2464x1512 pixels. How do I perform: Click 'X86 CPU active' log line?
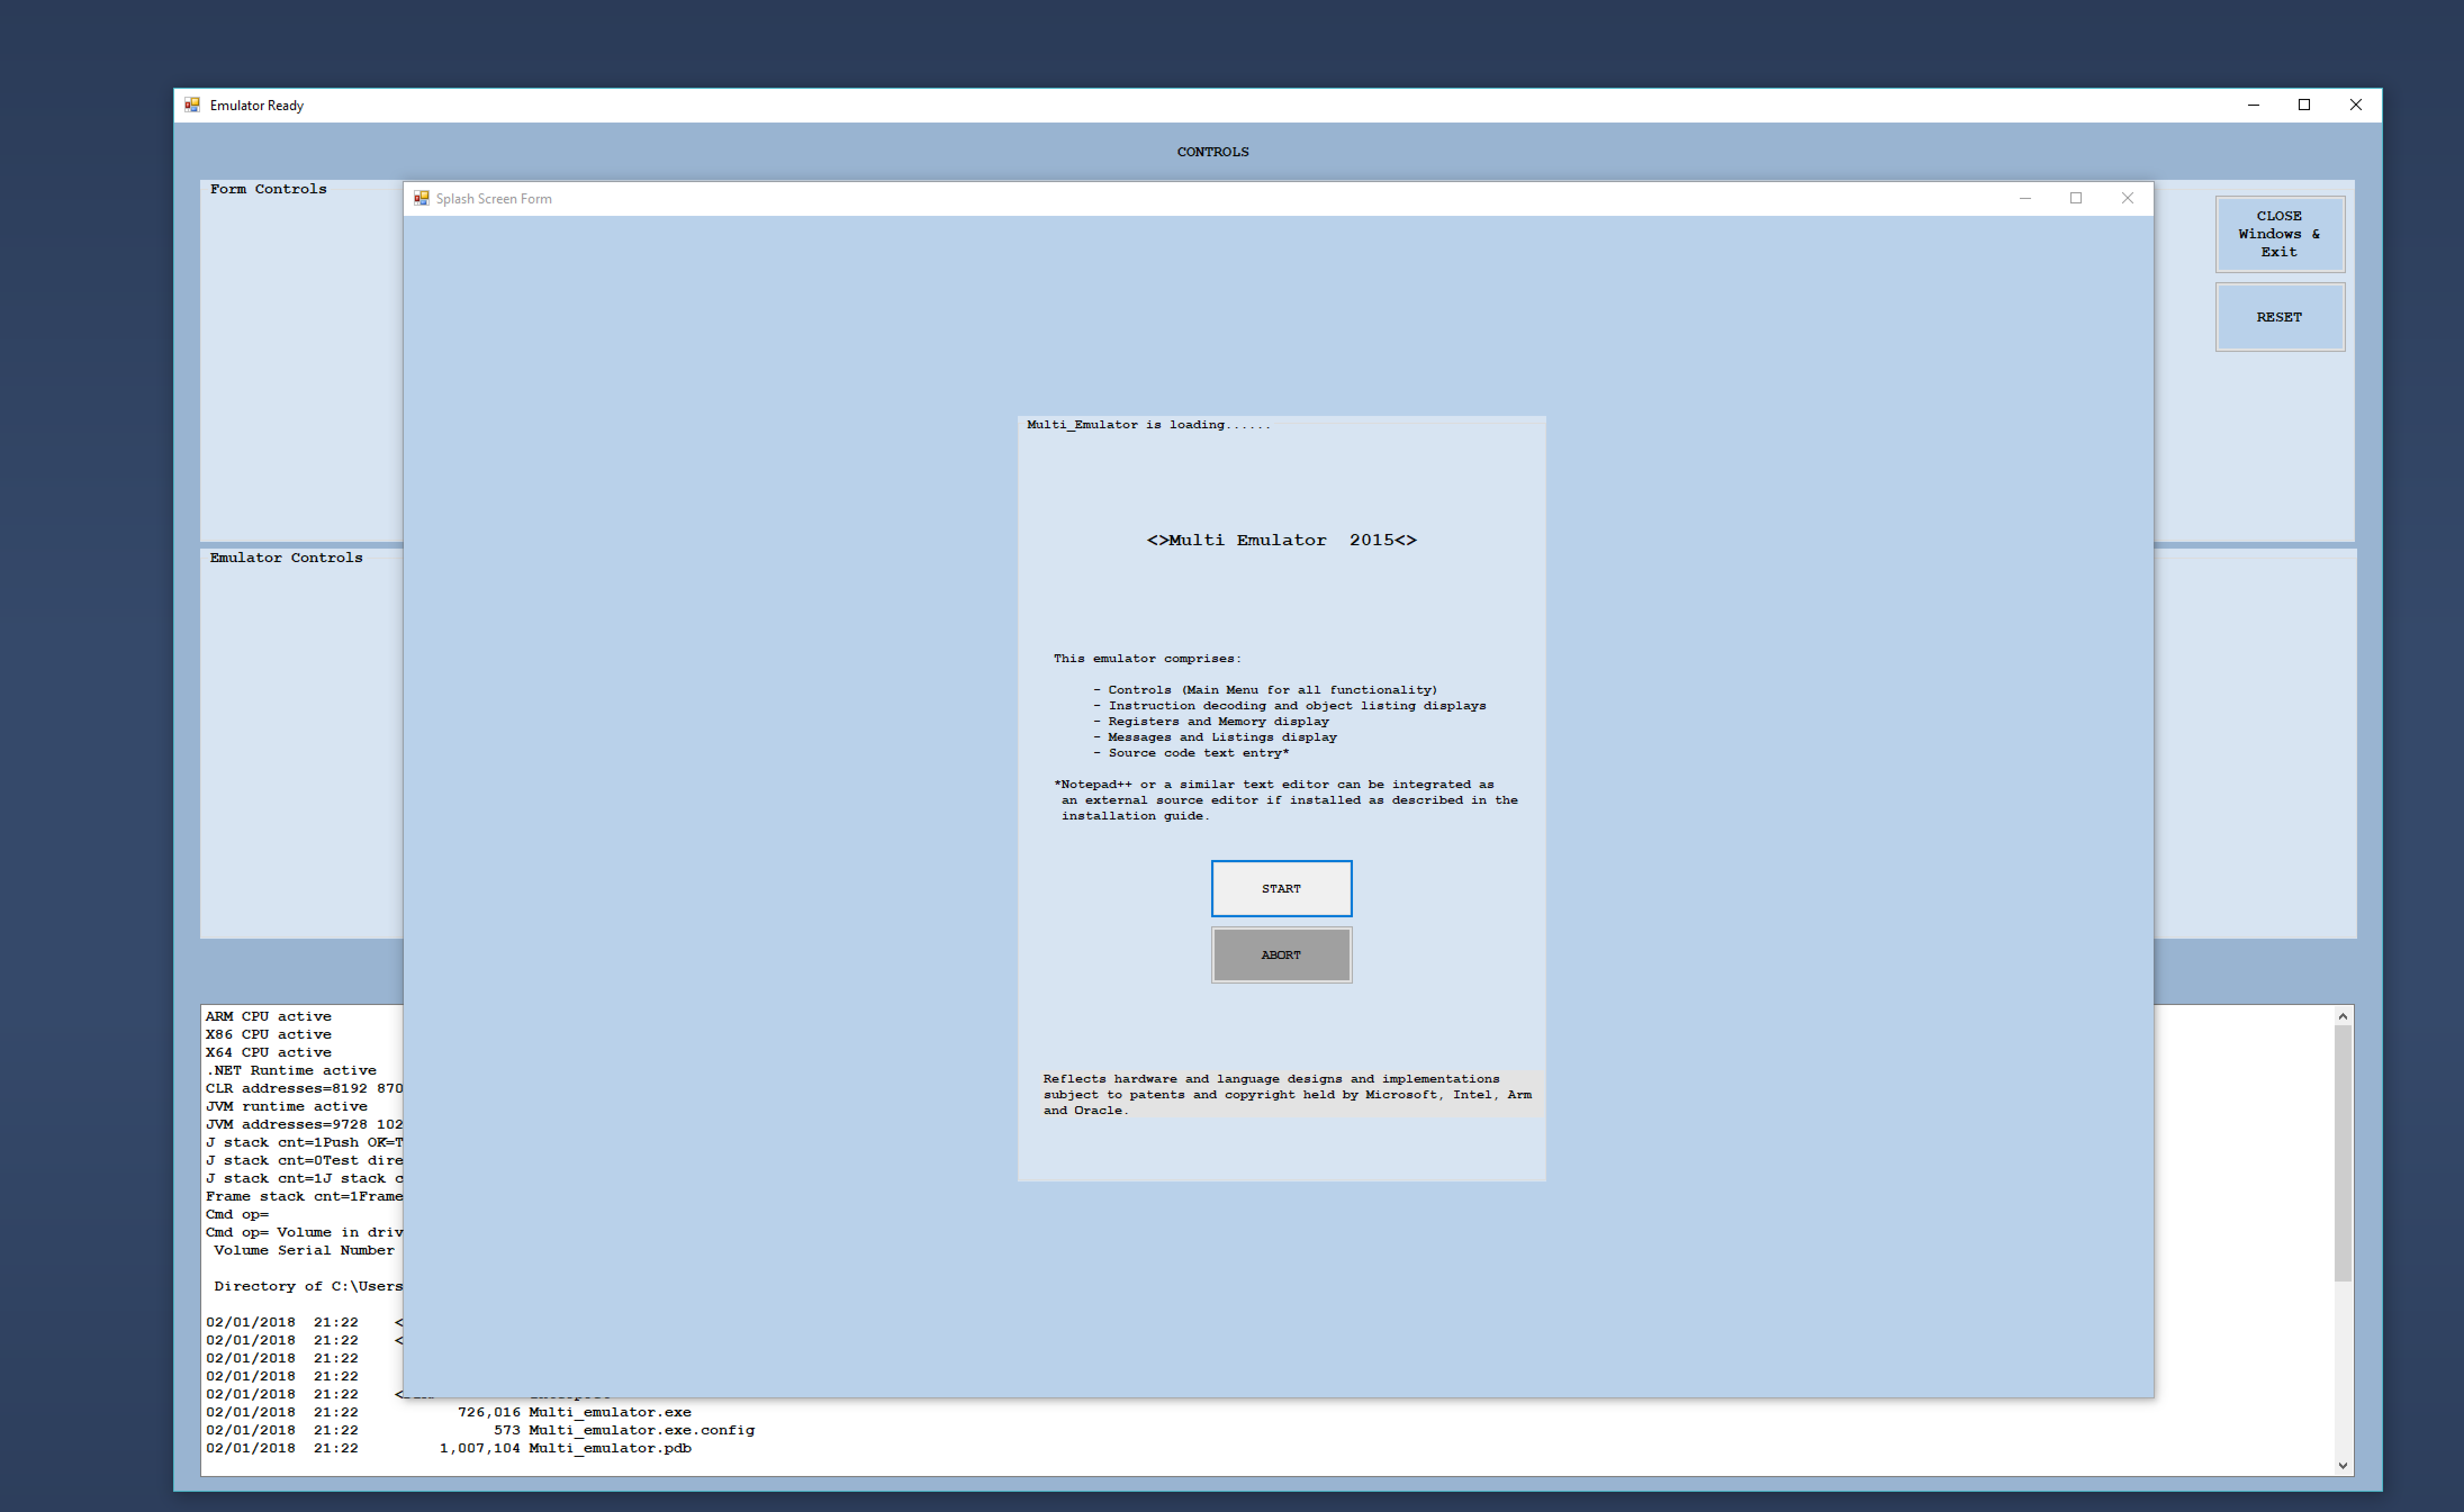click(268, 1034)
